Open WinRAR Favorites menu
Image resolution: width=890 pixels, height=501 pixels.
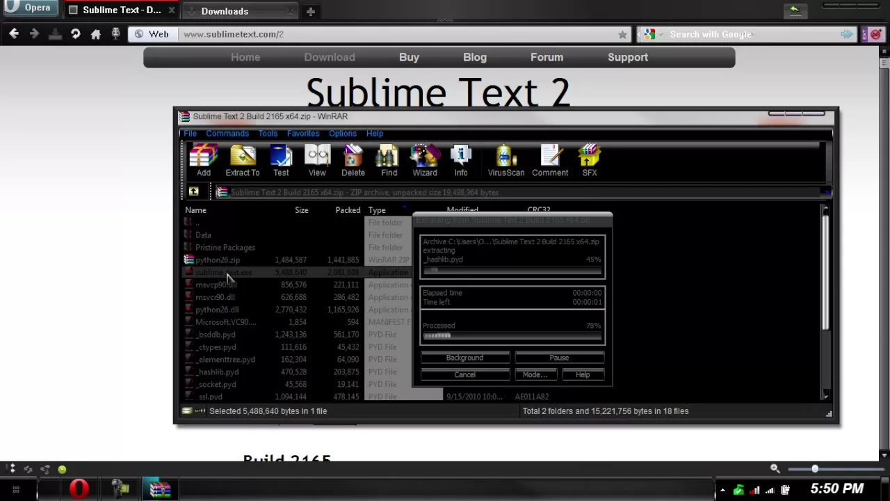pos(303,134)
